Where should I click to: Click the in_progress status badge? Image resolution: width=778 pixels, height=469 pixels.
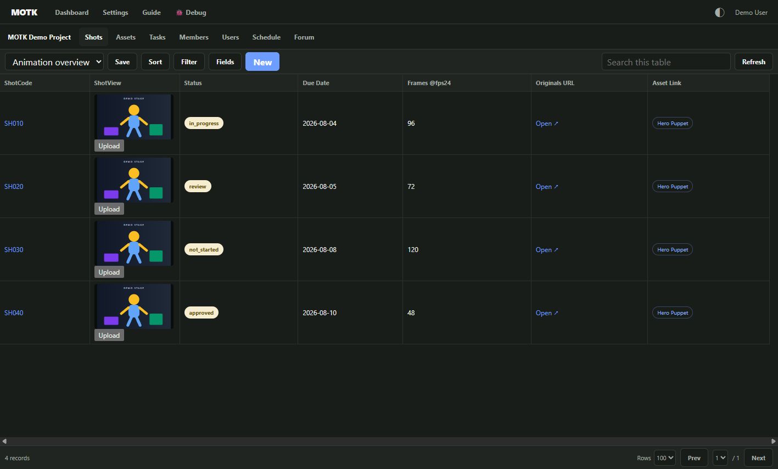click(204, 124)
